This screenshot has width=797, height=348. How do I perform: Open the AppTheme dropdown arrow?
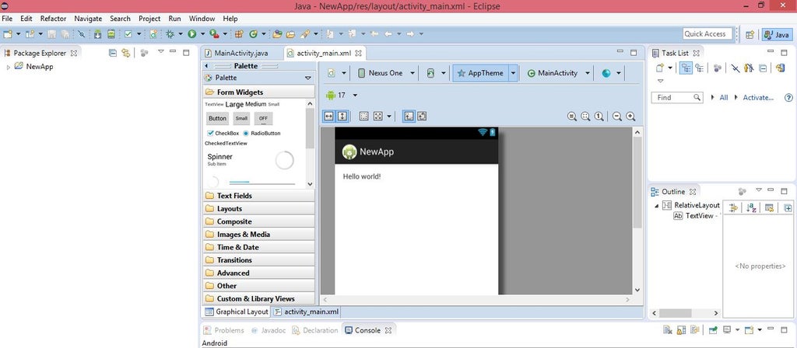[513, 73]
